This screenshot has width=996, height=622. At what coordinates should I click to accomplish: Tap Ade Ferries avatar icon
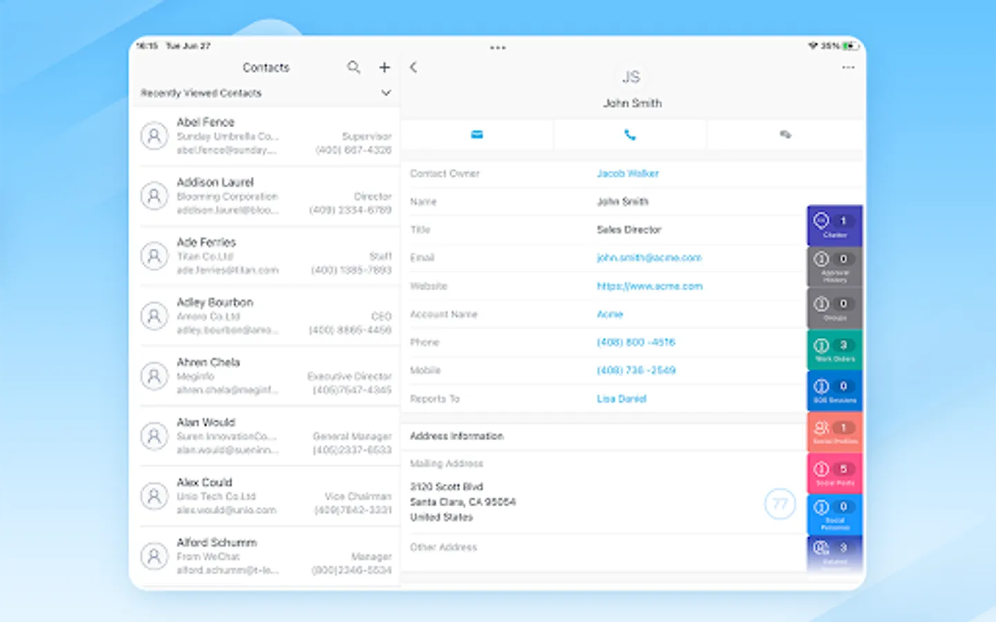154,256
